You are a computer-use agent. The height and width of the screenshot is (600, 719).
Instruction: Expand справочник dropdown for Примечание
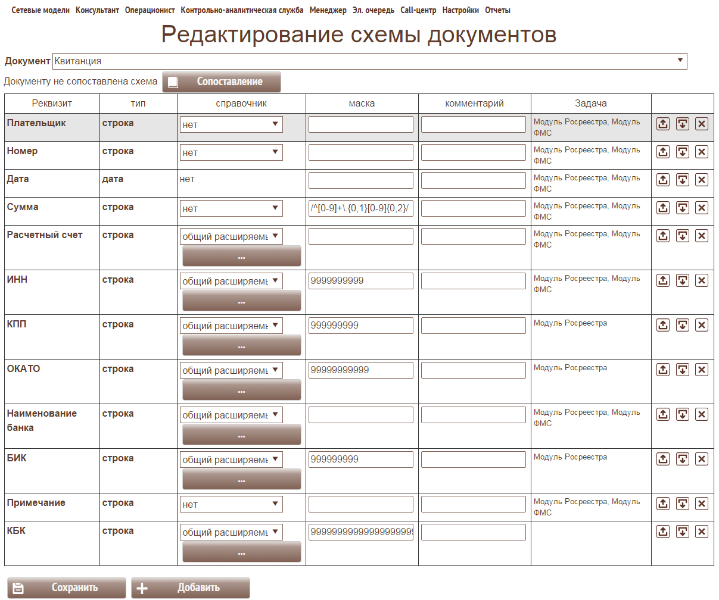[x=231, y=504]
